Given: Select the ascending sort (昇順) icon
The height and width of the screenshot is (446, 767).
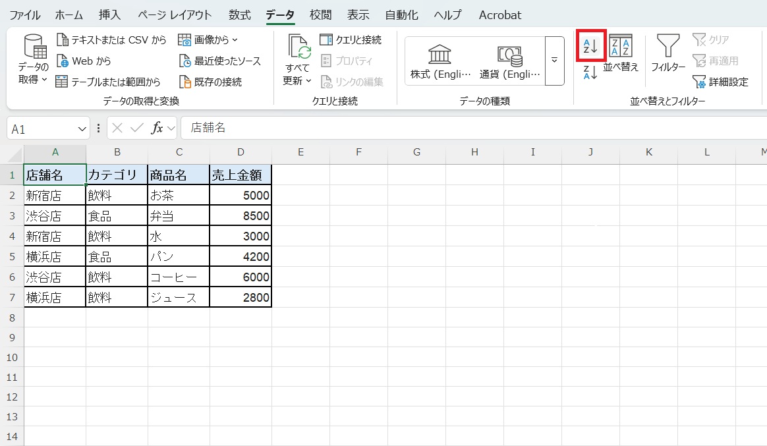Looking at the screenshot, I should point(590,45).
